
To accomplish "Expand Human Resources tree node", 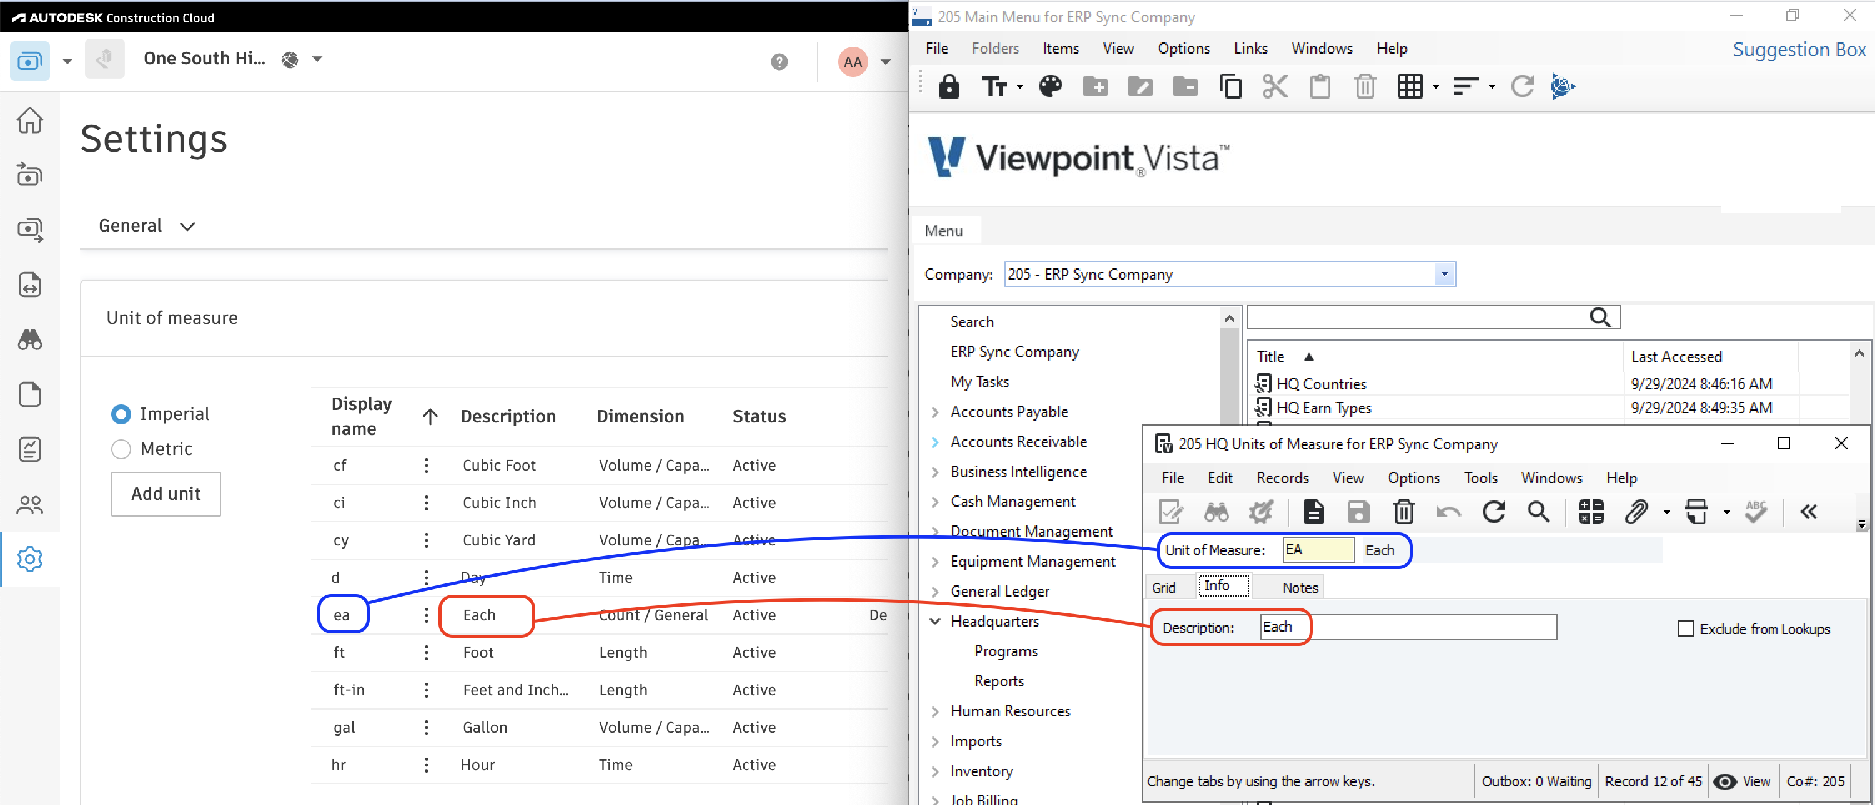I will (x=936, y=712).
